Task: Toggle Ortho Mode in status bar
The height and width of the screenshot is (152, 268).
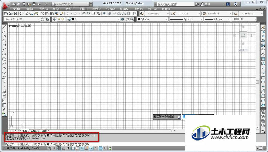Action: 63,148
